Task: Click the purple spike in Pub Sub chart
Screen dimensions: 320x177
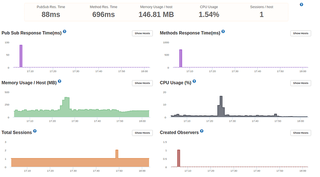Action: 21,56
